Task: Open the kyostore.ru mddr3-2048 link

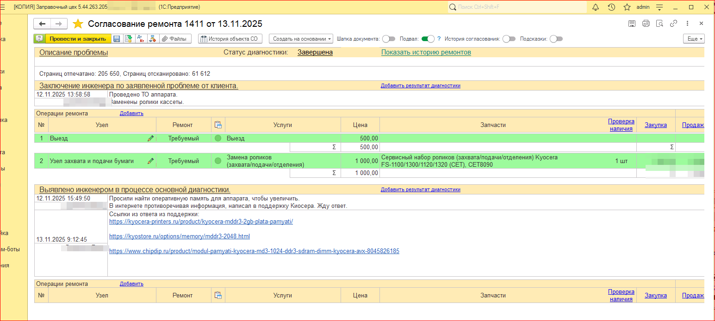Action: (x=179, y=236)
